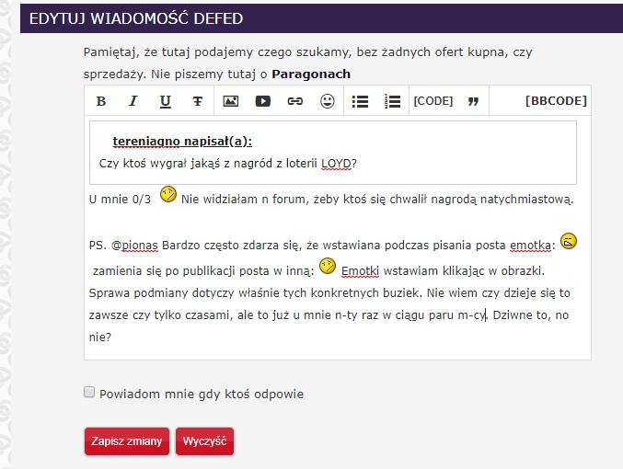
Task: Insert a code block with [CODE]
Action: pos(433,101)
